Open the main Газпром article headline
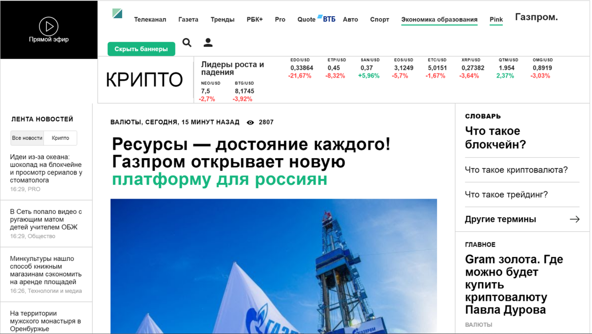The width and height of the screenshot is (592, 334). pyautogui.click(x=251, y=162)
